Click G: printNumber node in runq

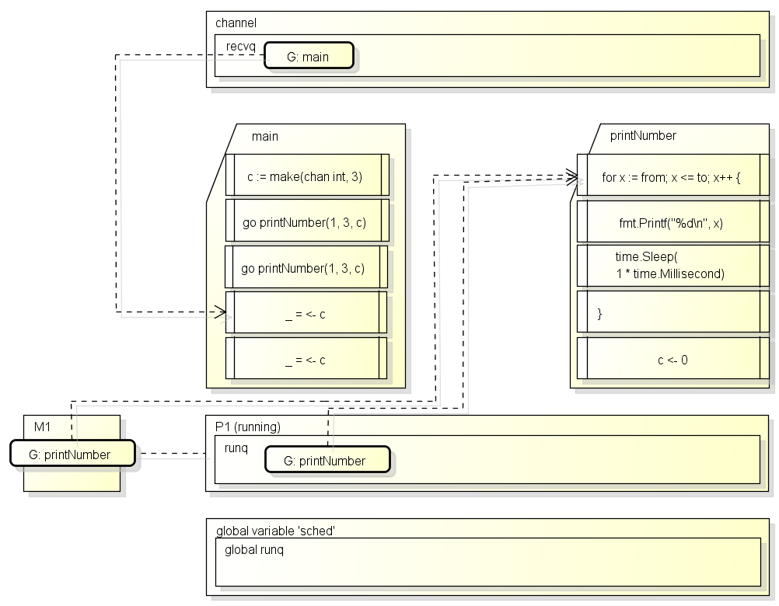click(x=327, y=460)
